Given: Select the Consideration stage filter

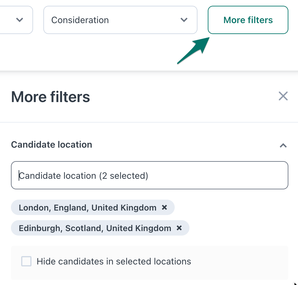Looking at the screenshot, I should (x=120, y=20).
